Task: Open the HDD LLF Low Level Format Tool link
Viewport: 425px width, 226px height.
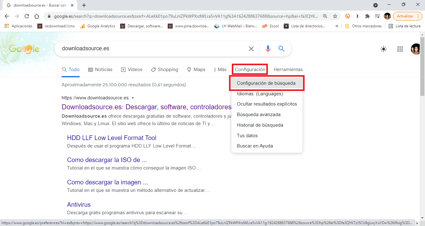Action: (x=112, y=138)
